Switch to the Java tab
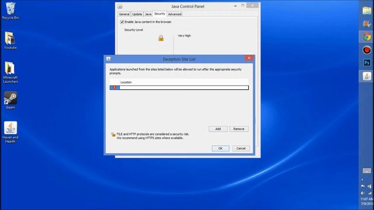Image resolution: width=374 pixels, height=210 pixels. [148, 14]
